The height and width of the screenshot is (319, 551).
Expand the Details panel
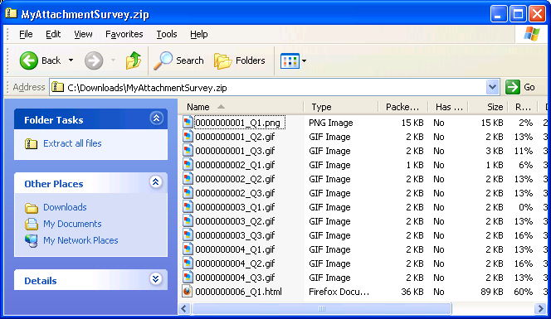pyautogui.click(x=156, y=279)
